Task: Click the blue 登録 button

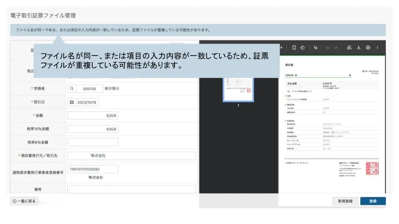Action: click(x=373, y=201)
